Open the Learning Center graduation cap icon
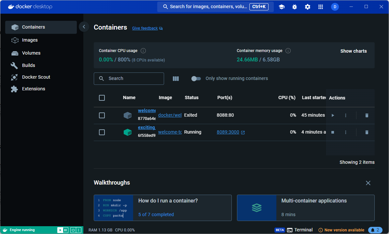 pyautogui.click(x=282, y=7)
